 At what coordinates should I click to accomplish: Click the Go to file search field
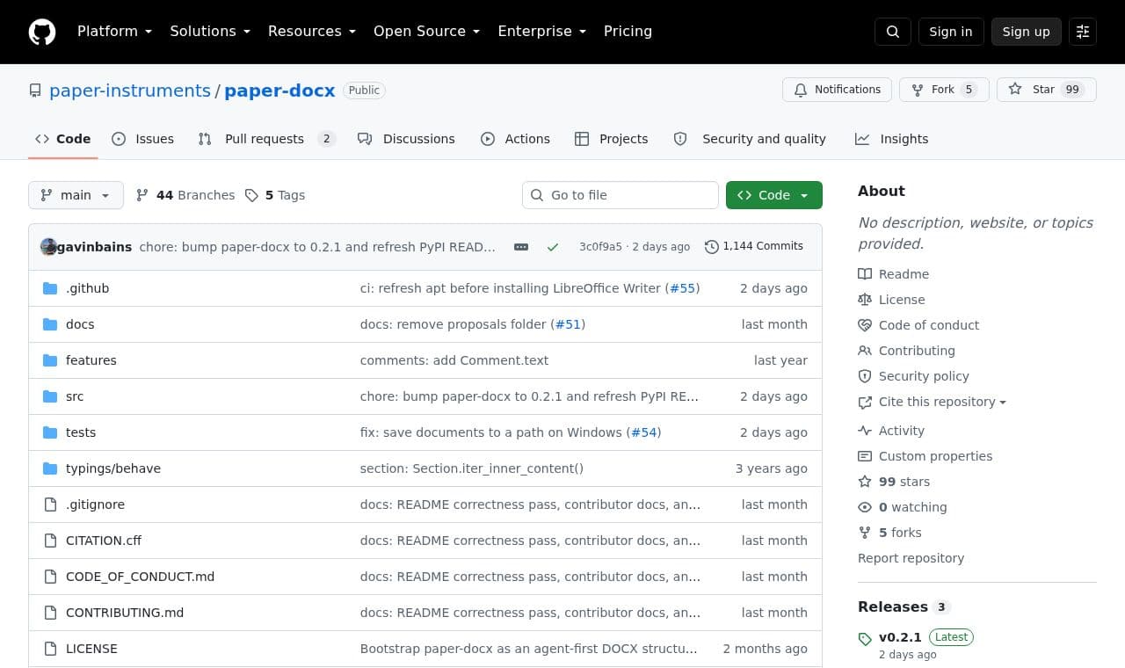click(621, 195)
